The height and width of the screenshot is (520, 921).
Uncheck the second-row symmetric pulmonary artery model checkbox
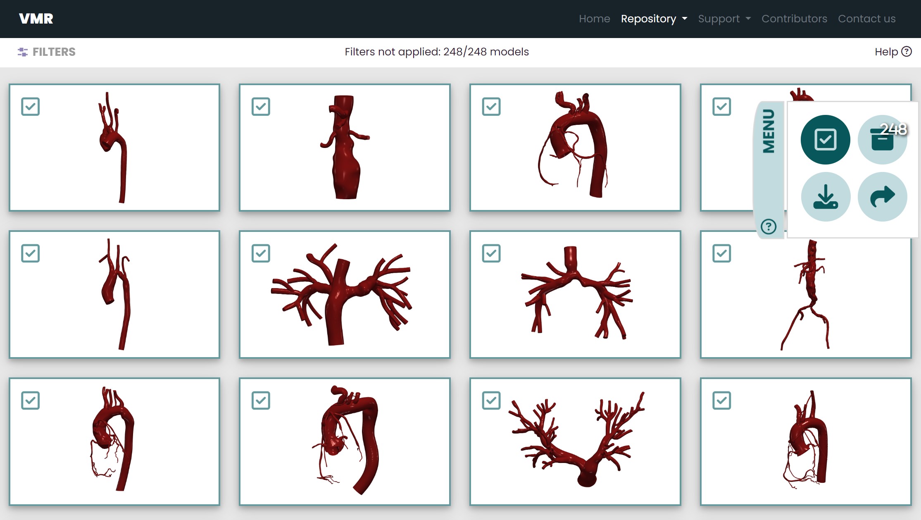[x=491, y=253]
